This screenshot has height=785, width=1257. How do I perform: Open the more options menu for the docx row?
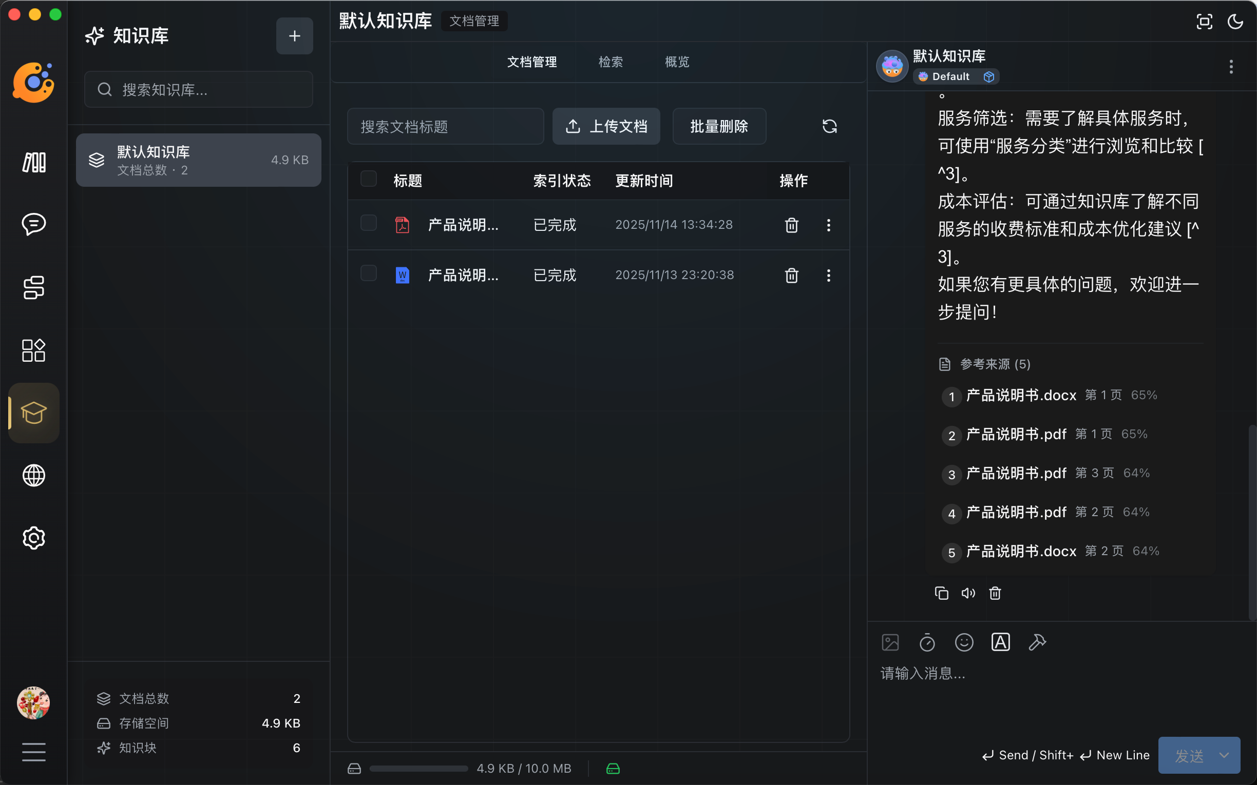pyautogui.click(x=828, y=275)
